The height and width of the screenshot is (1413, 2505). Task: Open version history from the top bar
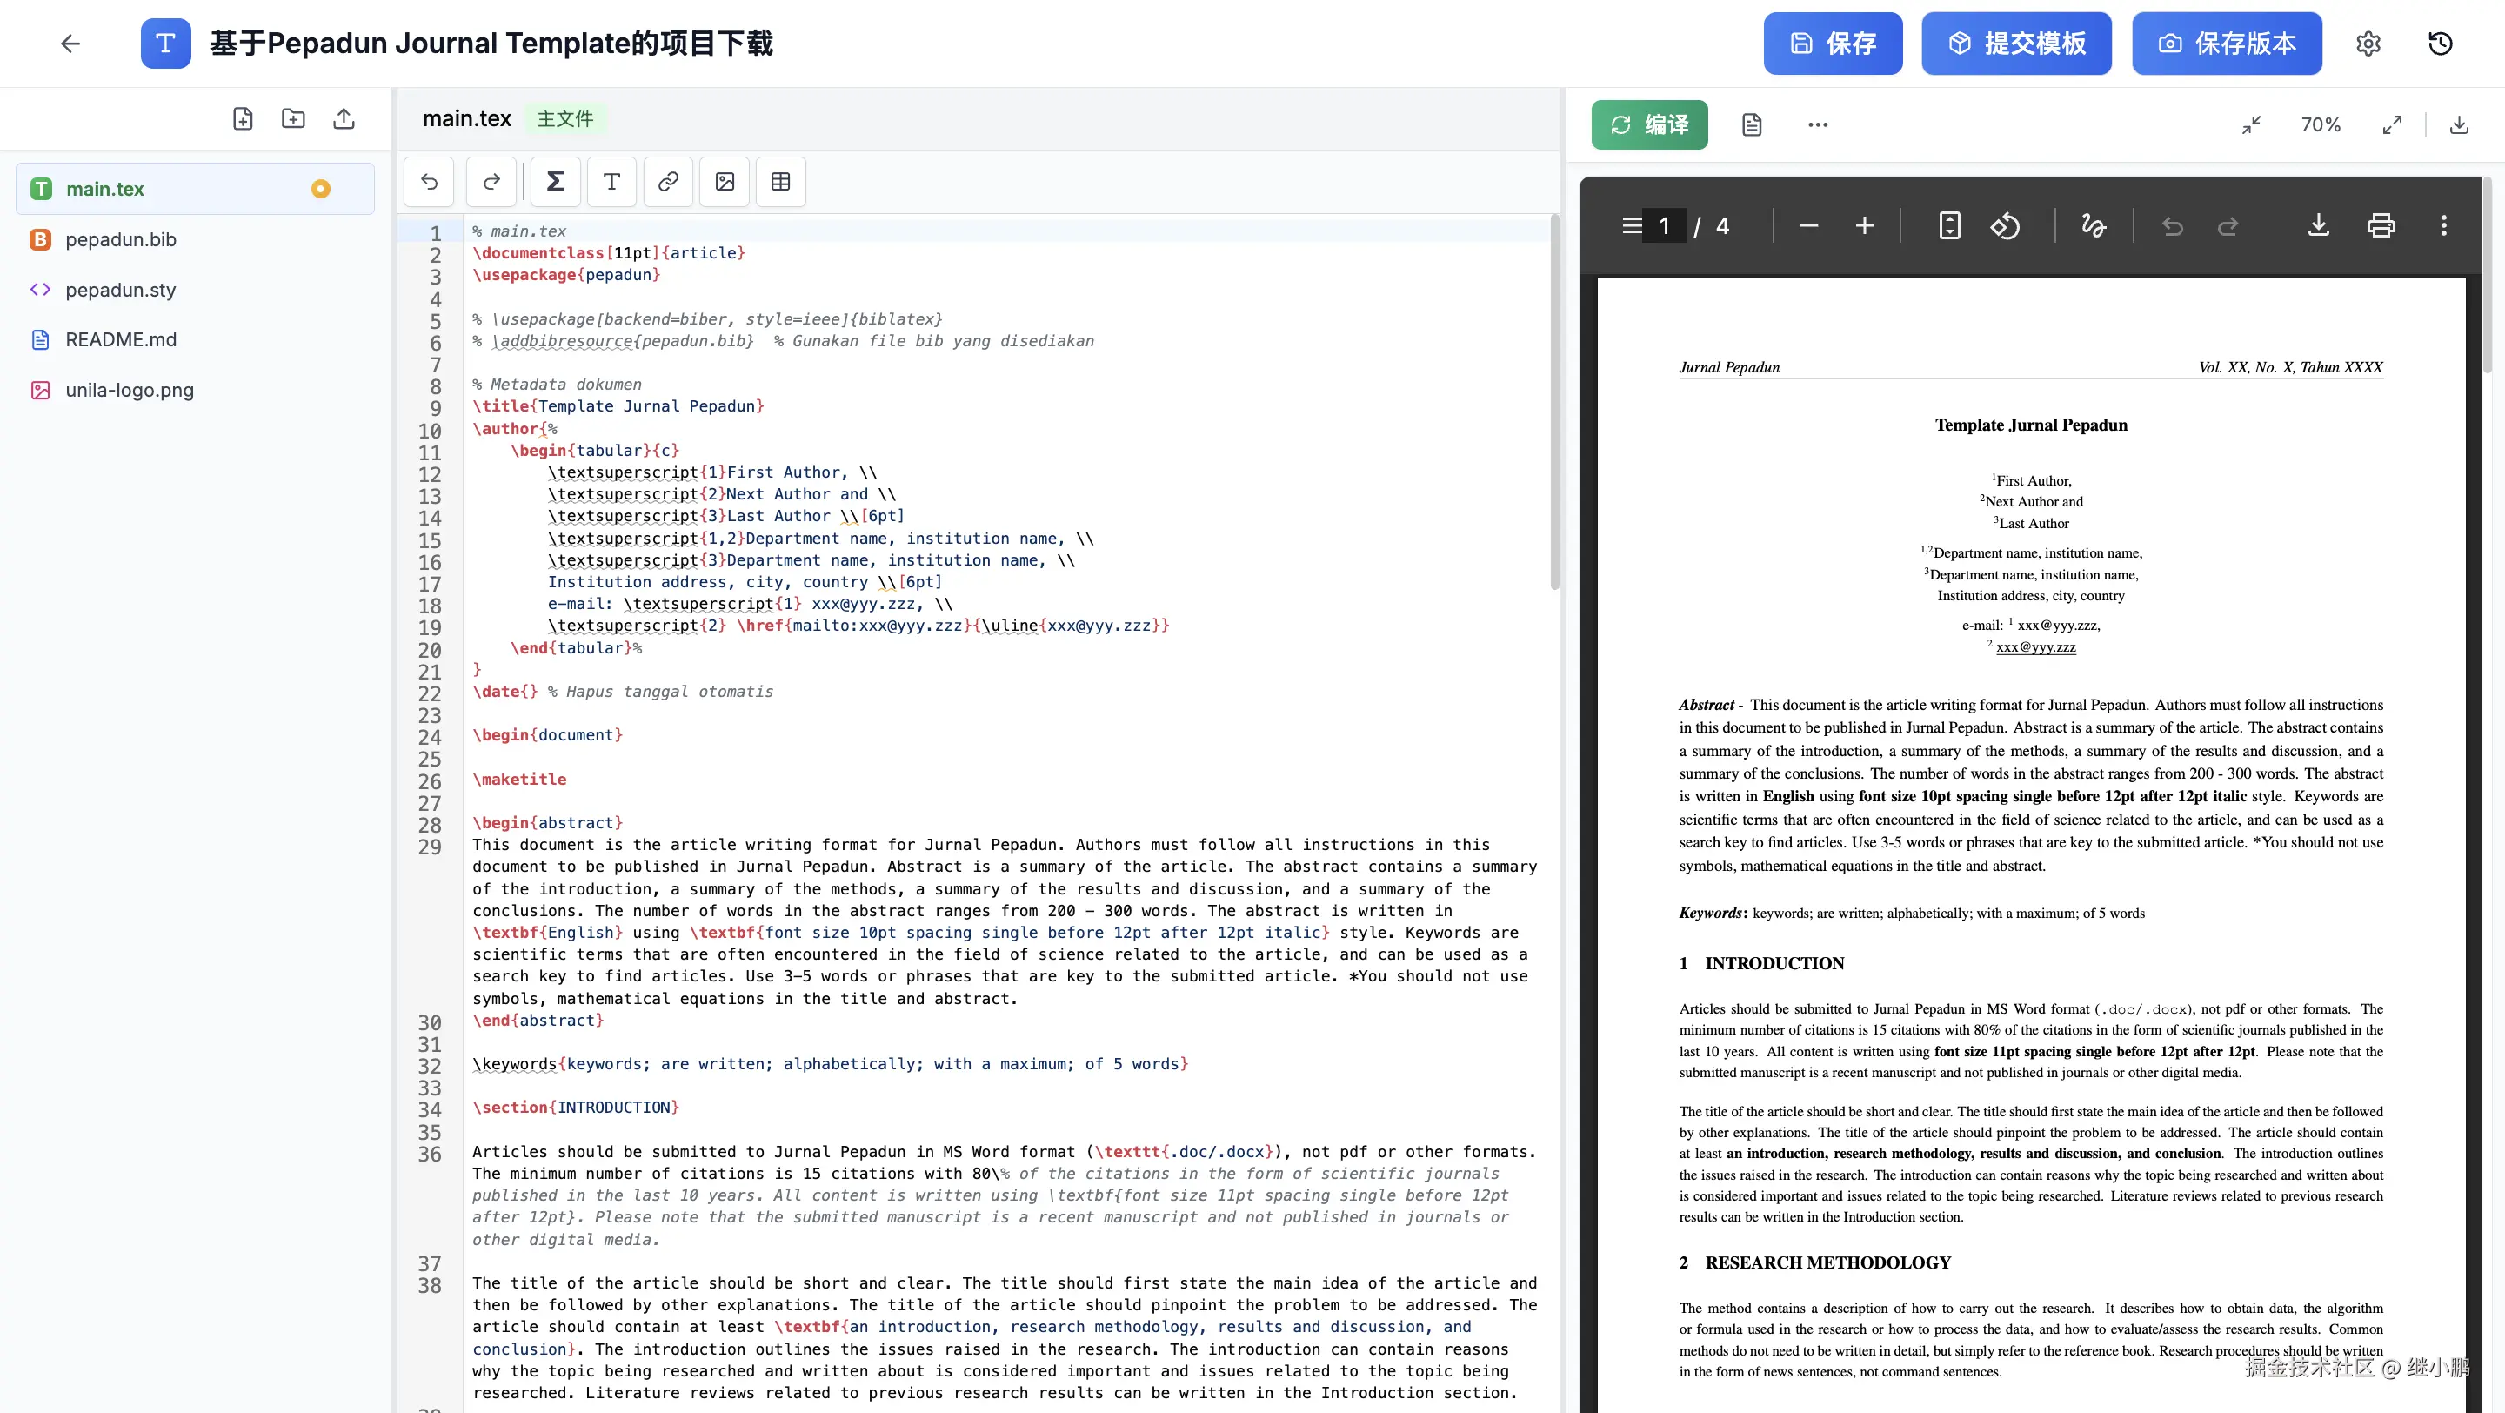(2440, 44)
